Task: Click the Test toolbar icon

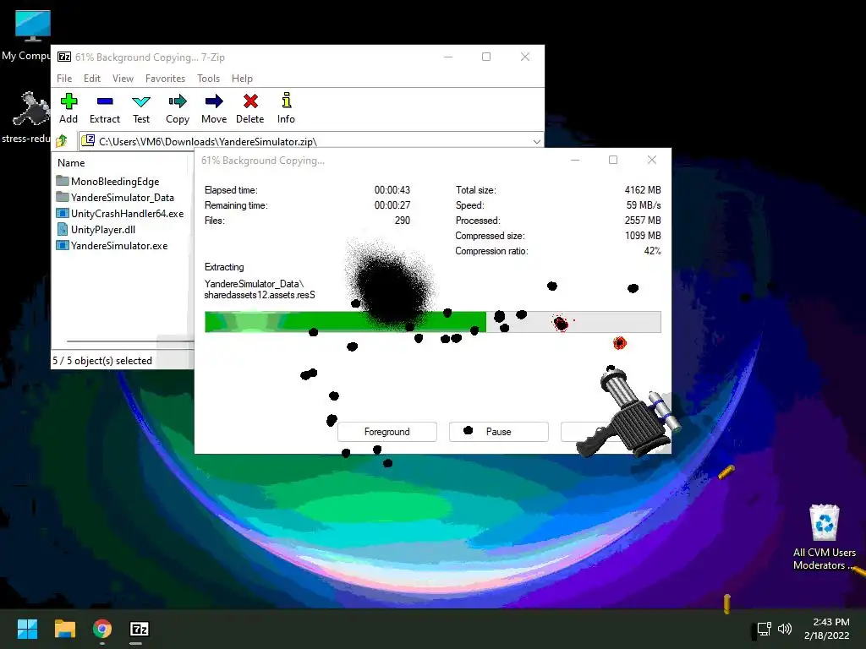Action: pyautogui.click(x=141, y=101)
